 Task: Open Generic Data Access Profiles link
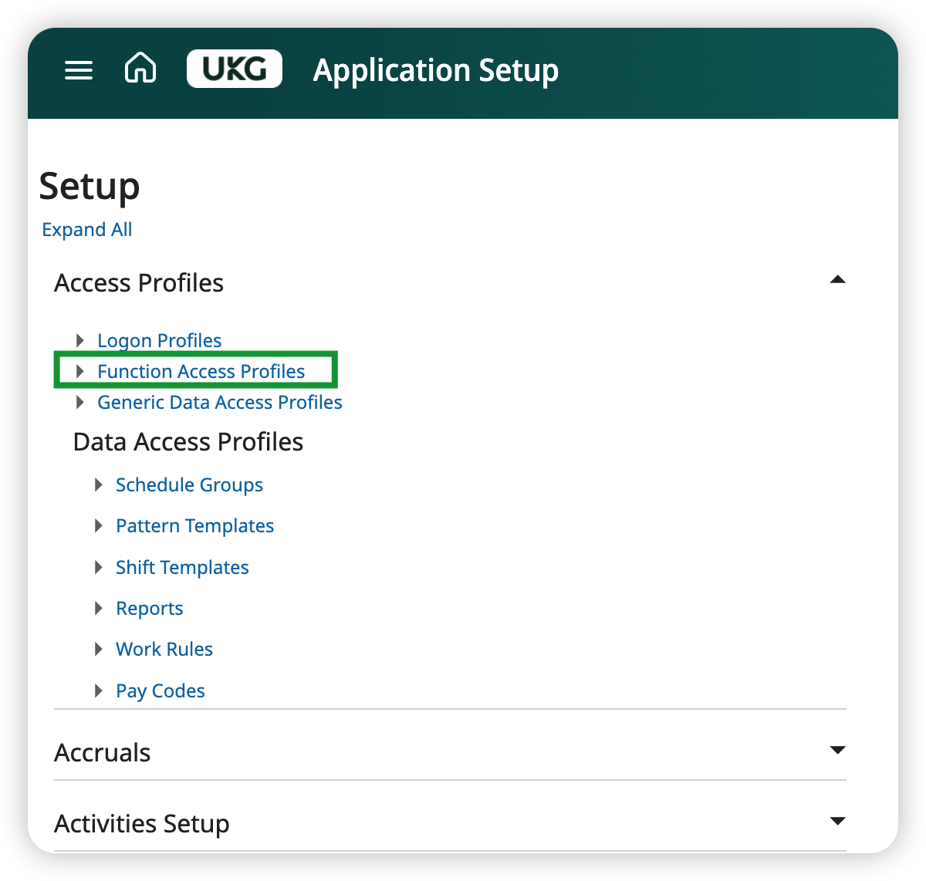219,402
